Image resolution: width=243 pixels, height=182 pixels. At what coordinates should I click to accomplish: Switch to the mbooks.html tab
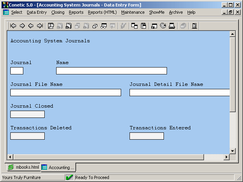point(24,168)
